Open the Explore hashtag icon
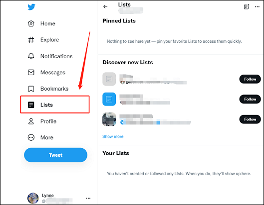The image size is (264, 205). [x=31, y=40]
